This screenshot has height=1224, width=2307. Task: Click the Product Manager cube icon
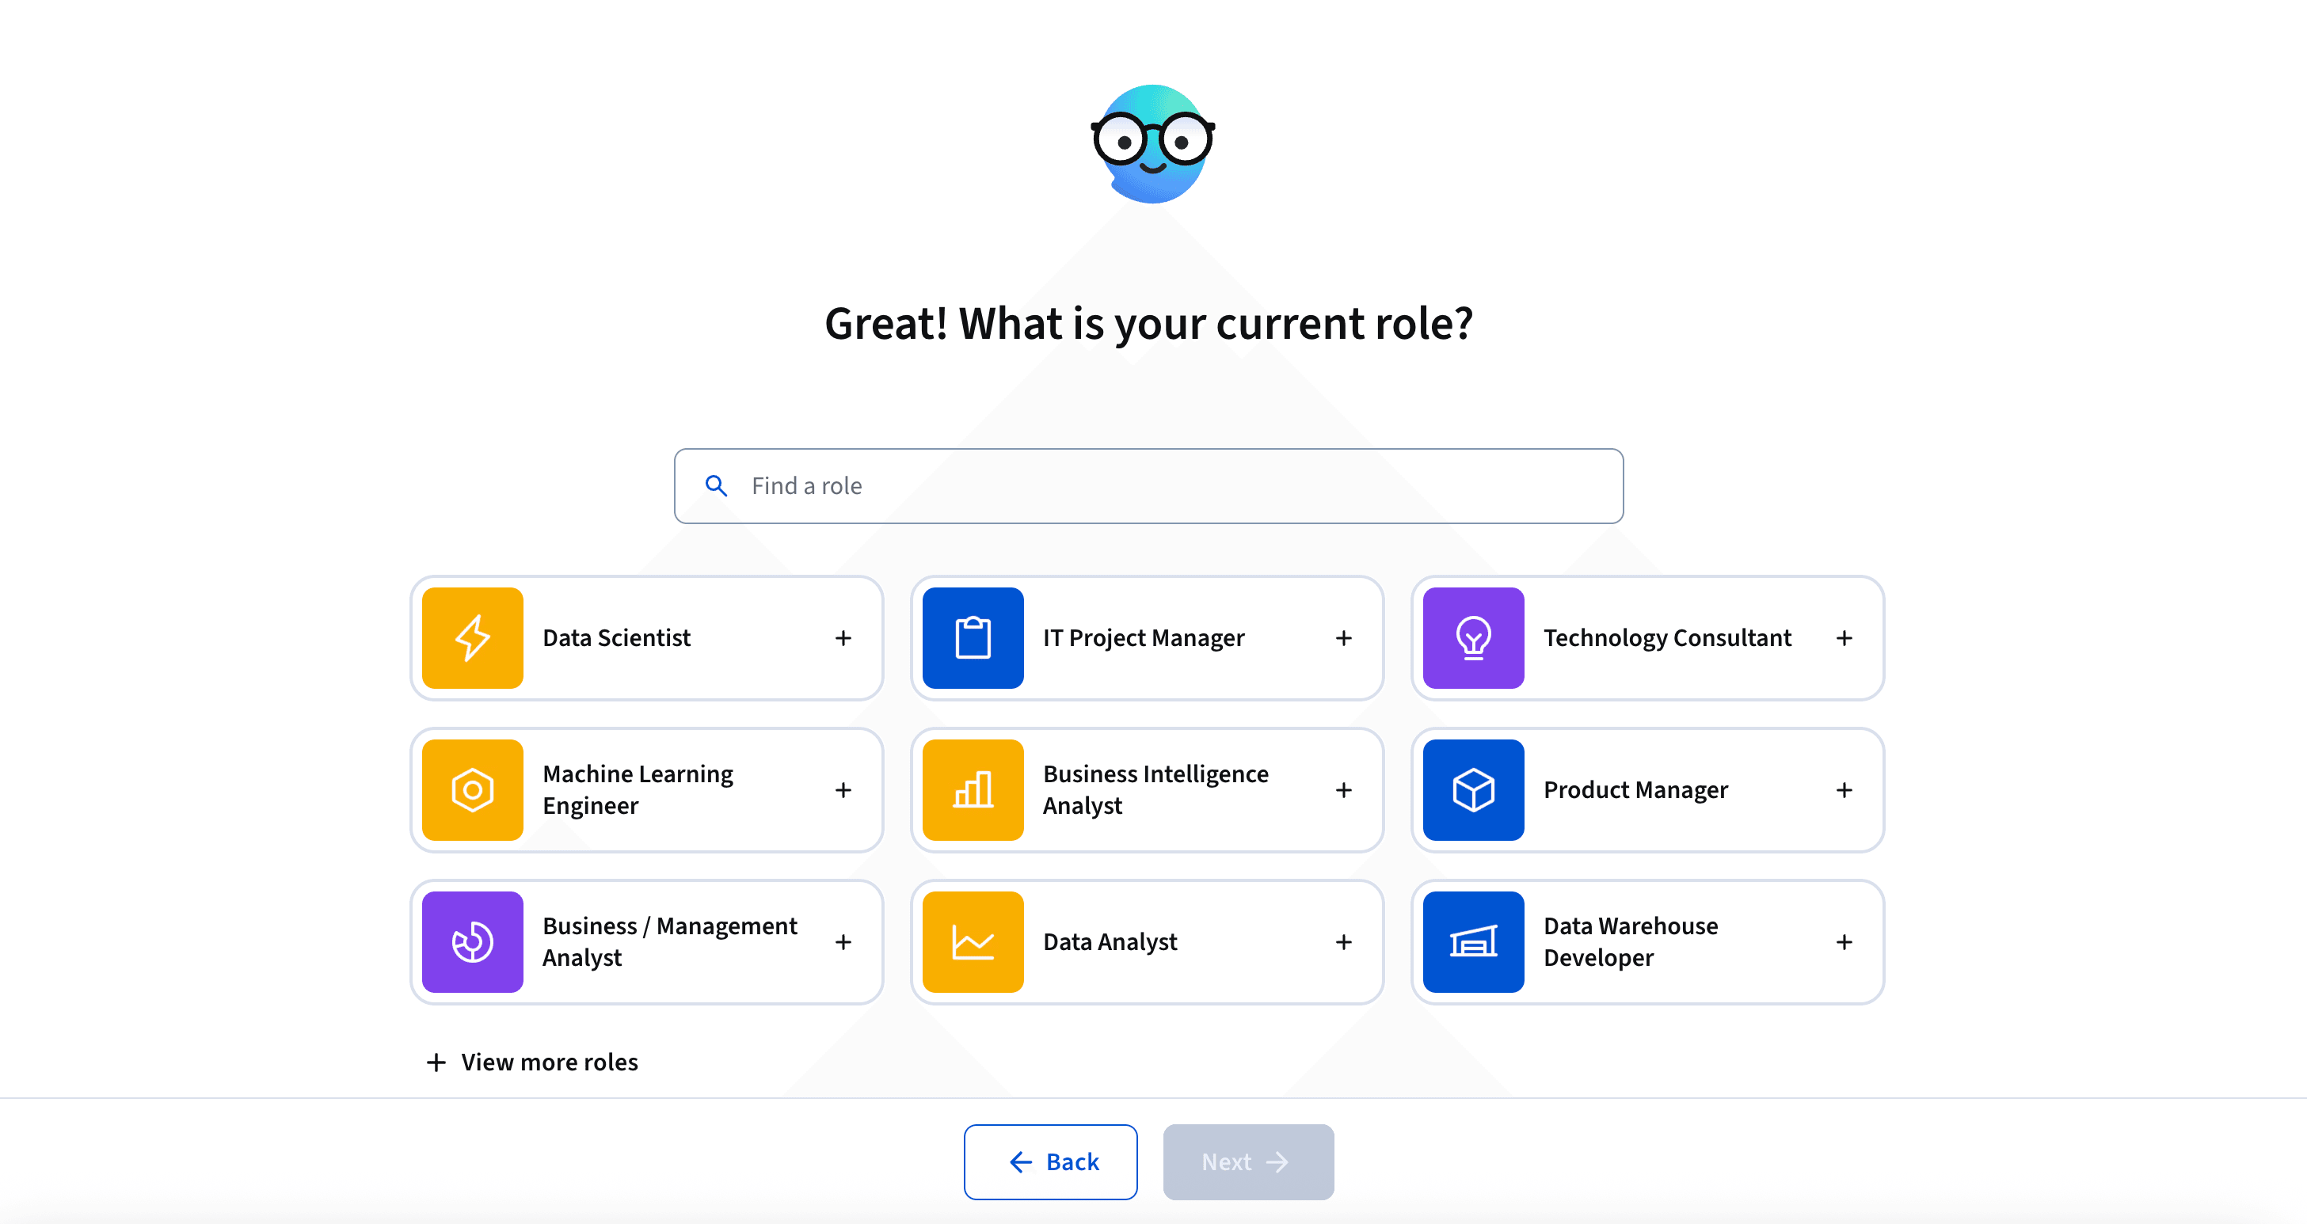tap(1472, 789)
